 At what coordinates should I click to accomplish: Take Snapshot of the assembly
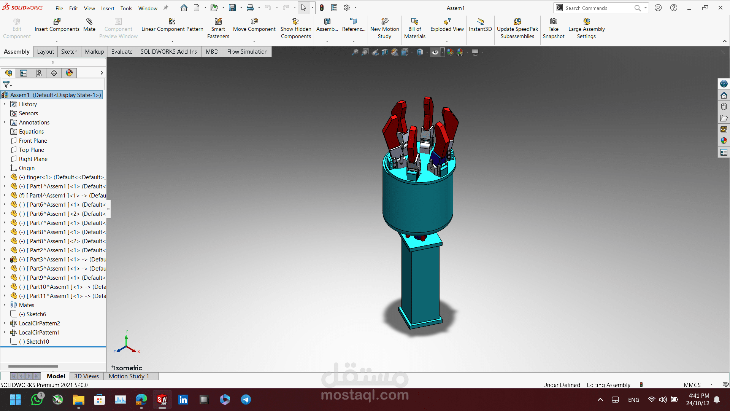553,22
